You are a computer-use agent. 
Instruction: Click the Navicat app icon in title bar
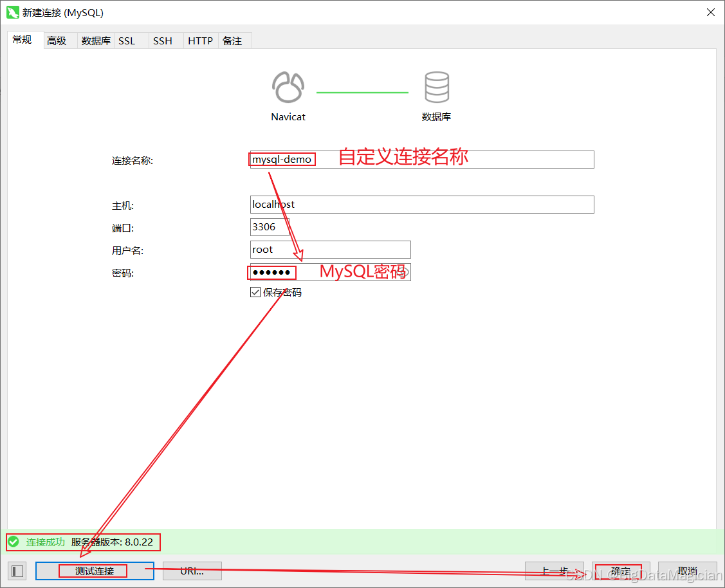pos(12,12)
